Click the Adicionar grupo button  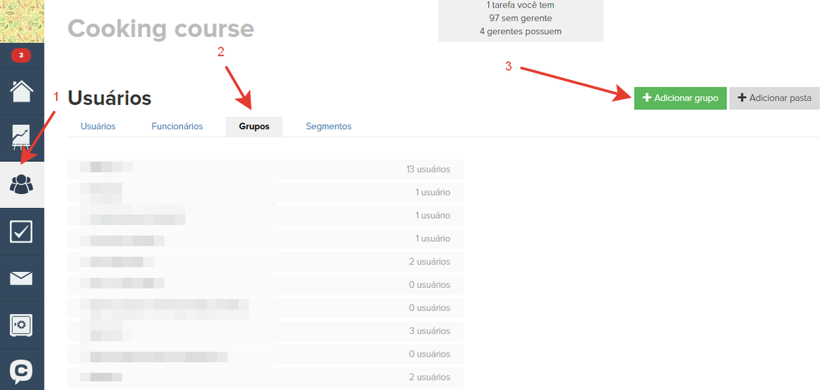[x=680, y=98]
